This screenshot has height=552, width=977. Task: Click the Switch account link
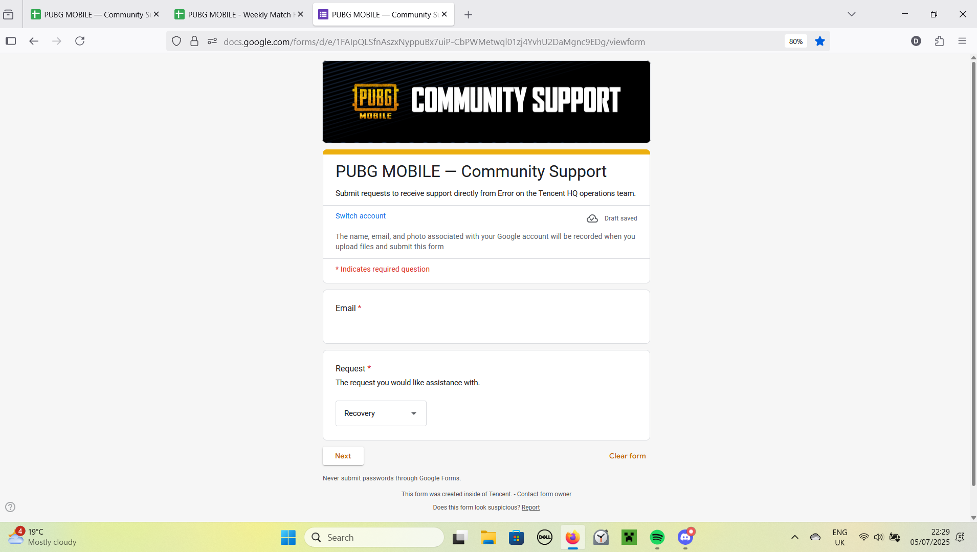(361, 216)
